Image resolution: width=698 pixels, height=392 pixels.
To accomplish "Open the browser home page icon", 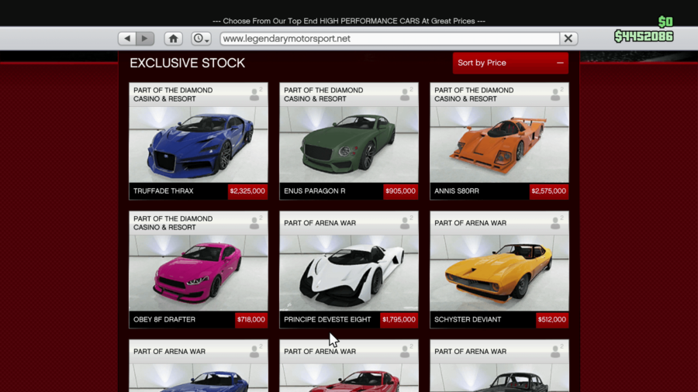I will pyautogui.click(x=173, y=39).
